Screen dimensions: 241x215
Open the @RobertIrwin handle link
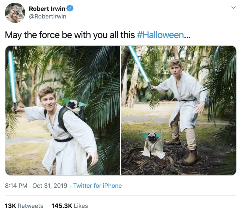click(x=47, y=17)
